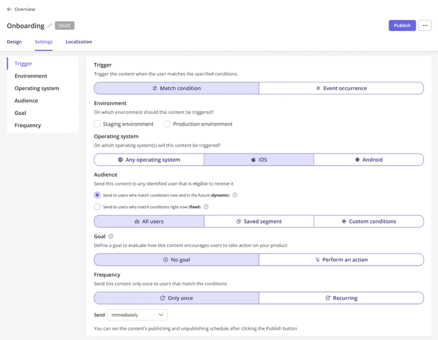Screen dimensions: 438x340
Task: Enable the Staging environment checkbox
Action: coord(97,124)
